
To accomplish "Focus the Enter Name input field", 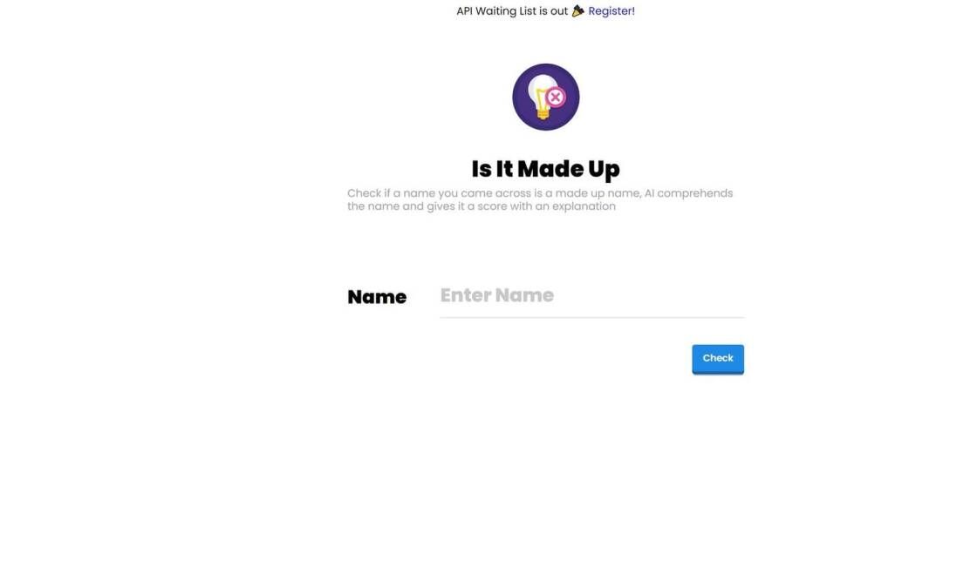I will [x=592, y=296].
